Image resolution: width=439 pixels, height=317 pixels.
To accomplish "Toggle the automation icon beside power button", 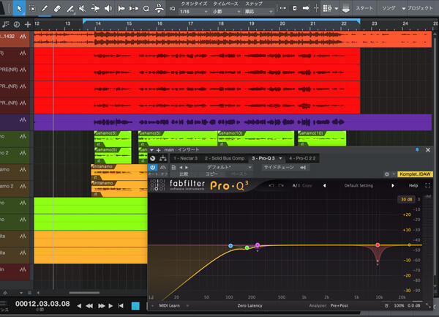I will pos(163,167).
